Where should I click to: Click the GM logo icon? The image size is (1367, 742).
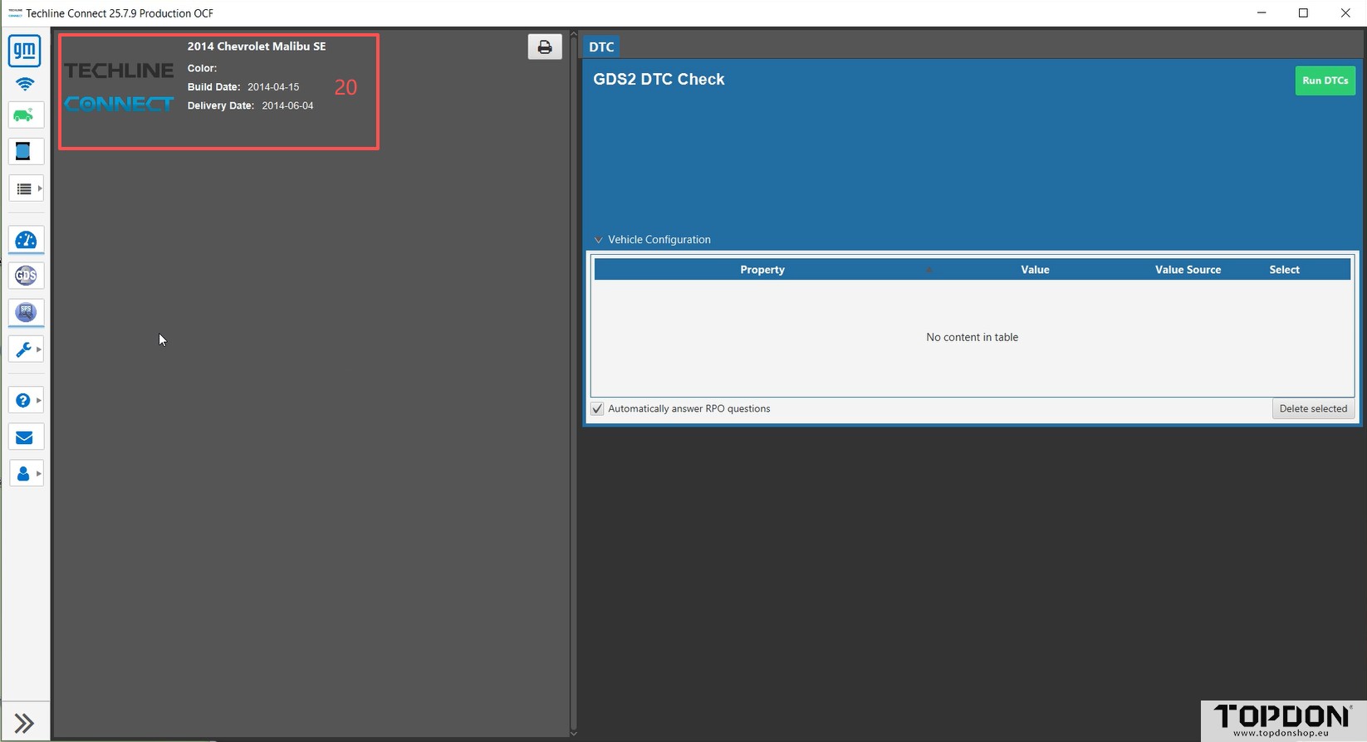[25, 51]
